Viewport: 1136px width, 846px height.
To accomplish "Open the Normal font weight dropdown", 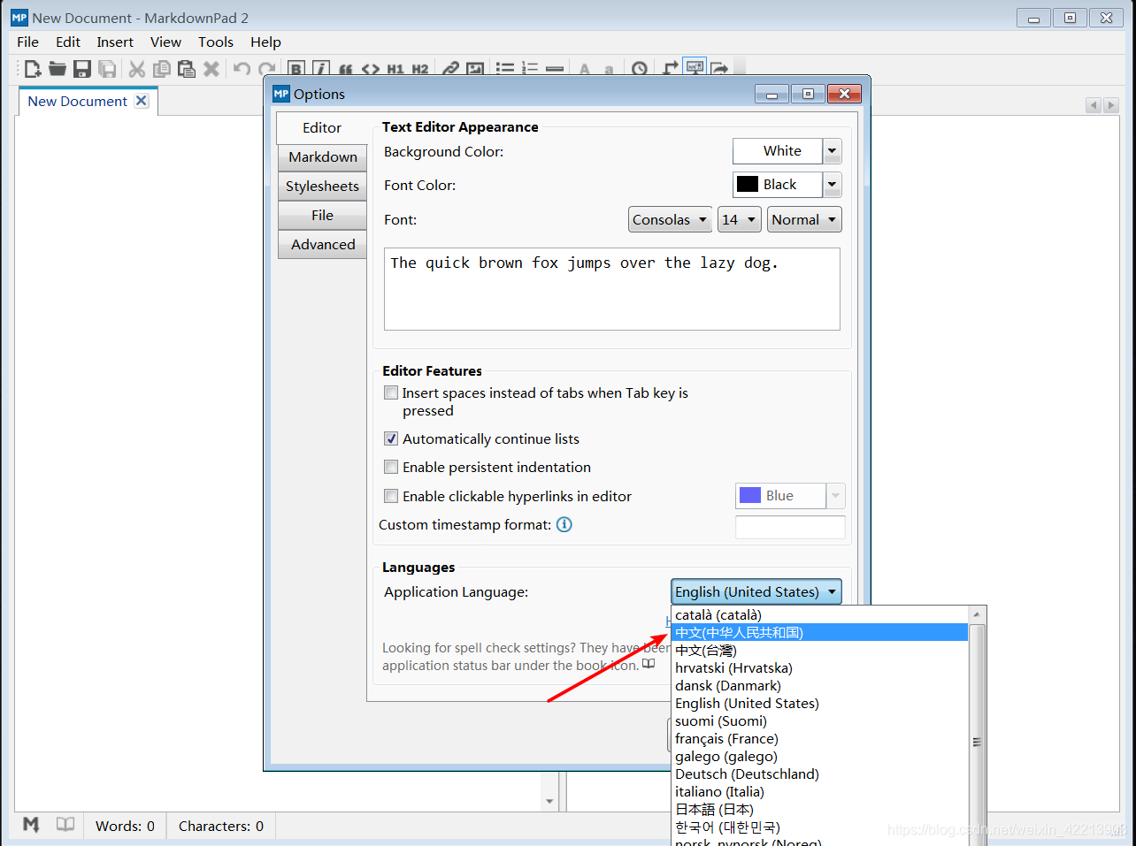I will [x=803, y=219].
